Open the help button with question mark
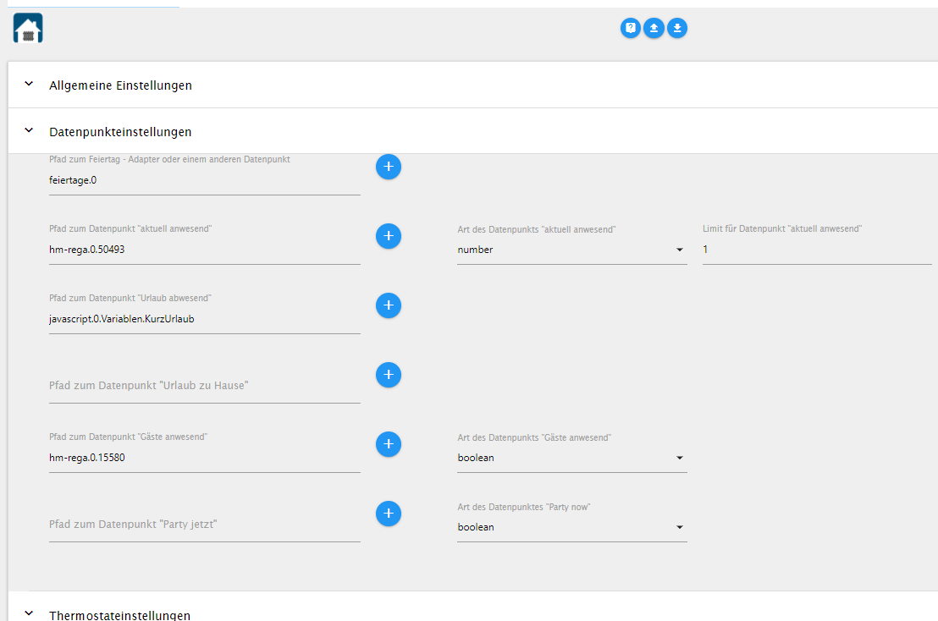 (x=631, y=28)
